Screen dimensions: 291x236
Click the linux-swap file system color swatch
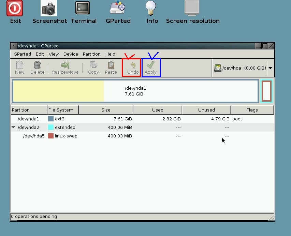point(51,136)
